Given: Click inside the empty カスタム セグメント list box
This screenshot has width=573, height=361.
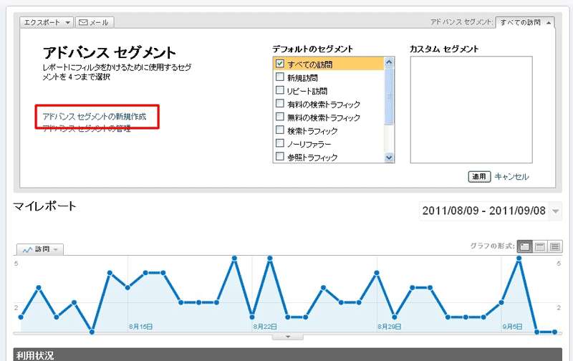Looking at the screenshot, I should [471, 110].
